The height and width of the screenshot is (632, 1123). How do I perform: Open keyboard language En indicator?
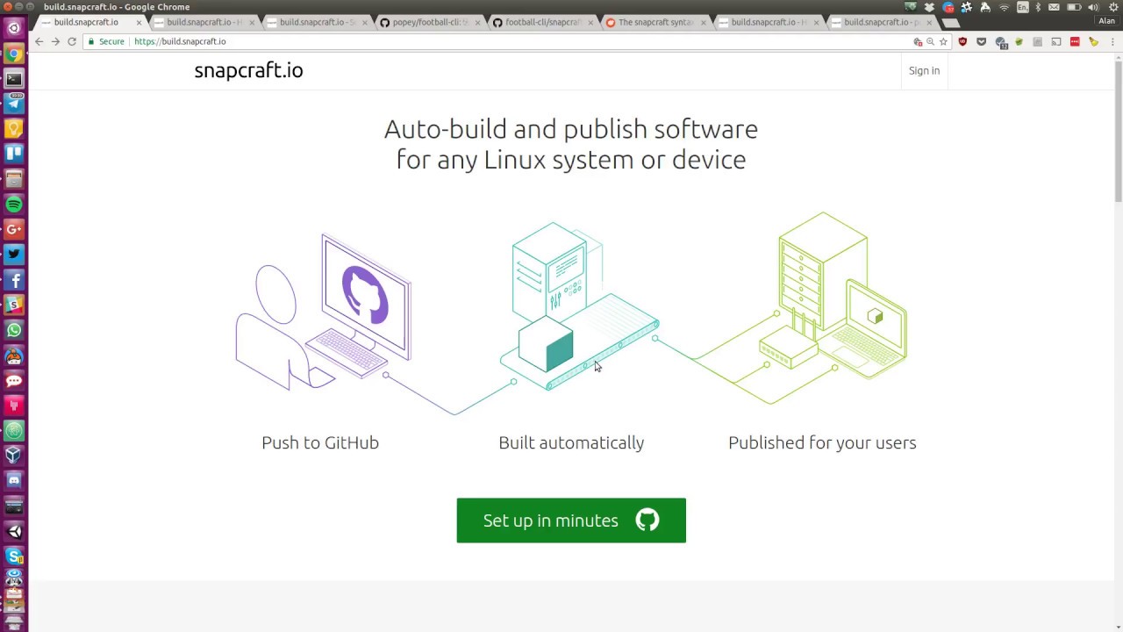(1022, 7)
